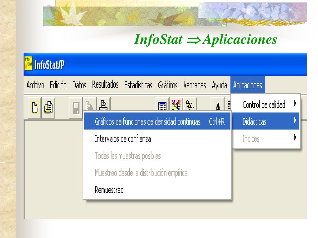The height and width of the screenshot is (238, 318).
Task: Click the open table toolbar icon
Action: tap(48, 107)
